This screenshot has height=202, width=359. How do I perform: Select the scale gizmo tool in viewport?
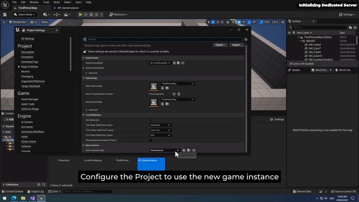tap(222, 22)
